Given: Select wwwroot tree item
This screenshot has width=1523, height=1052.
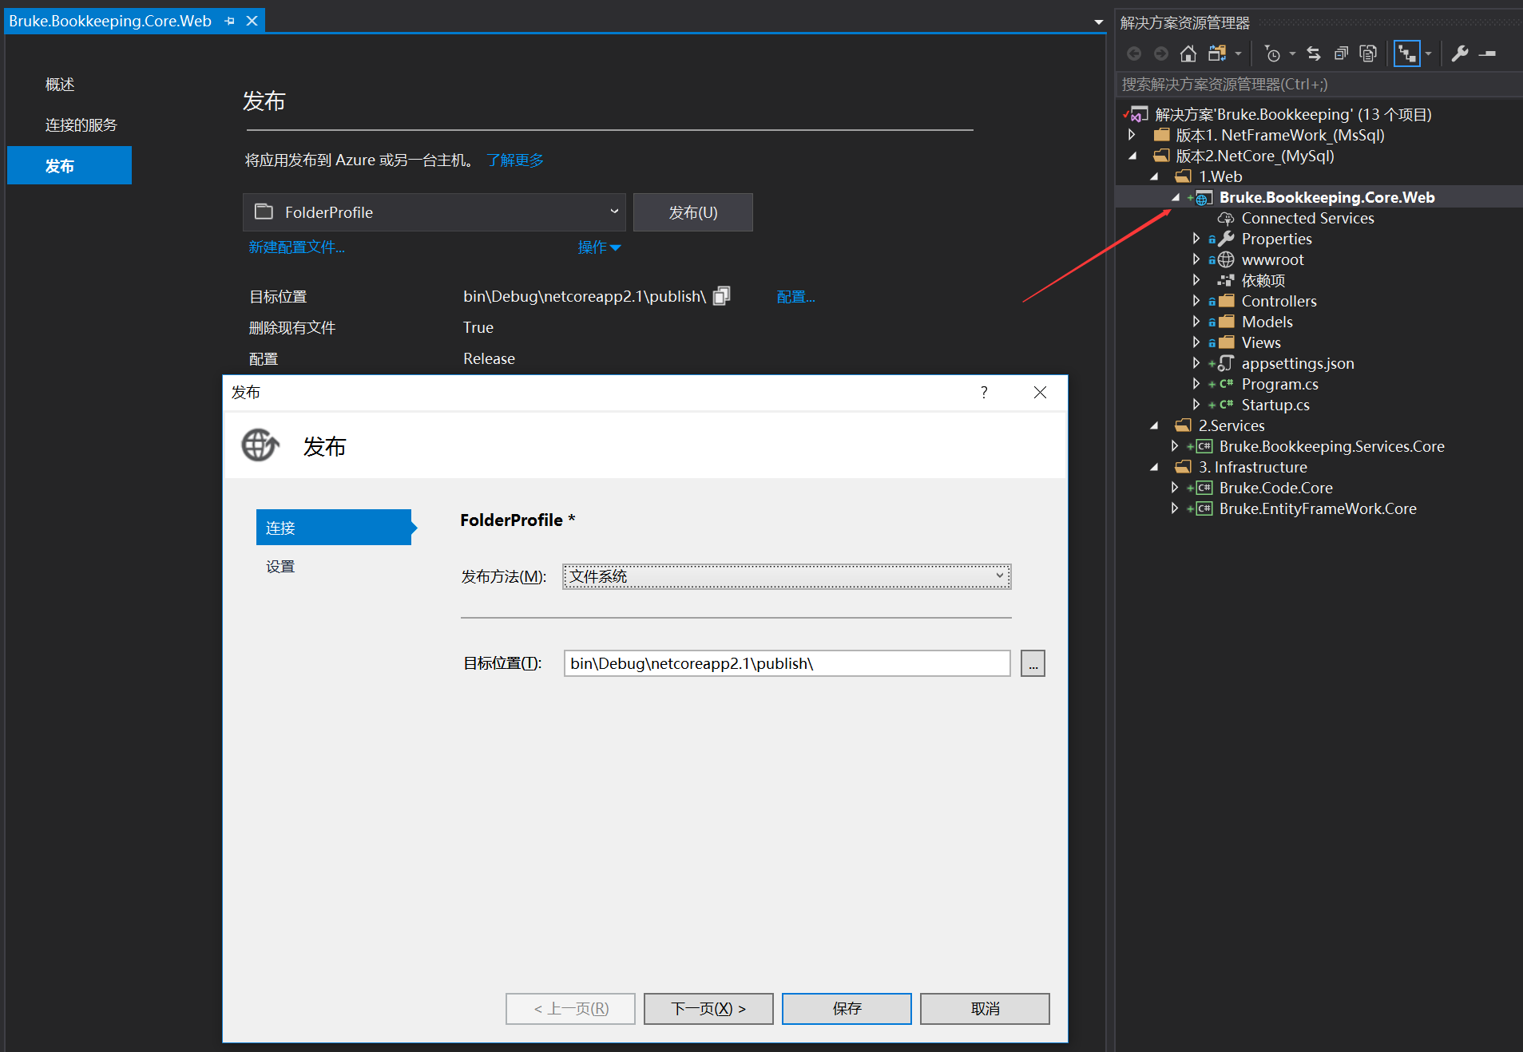Looking at the screenshot, I should pos(1272,259).
